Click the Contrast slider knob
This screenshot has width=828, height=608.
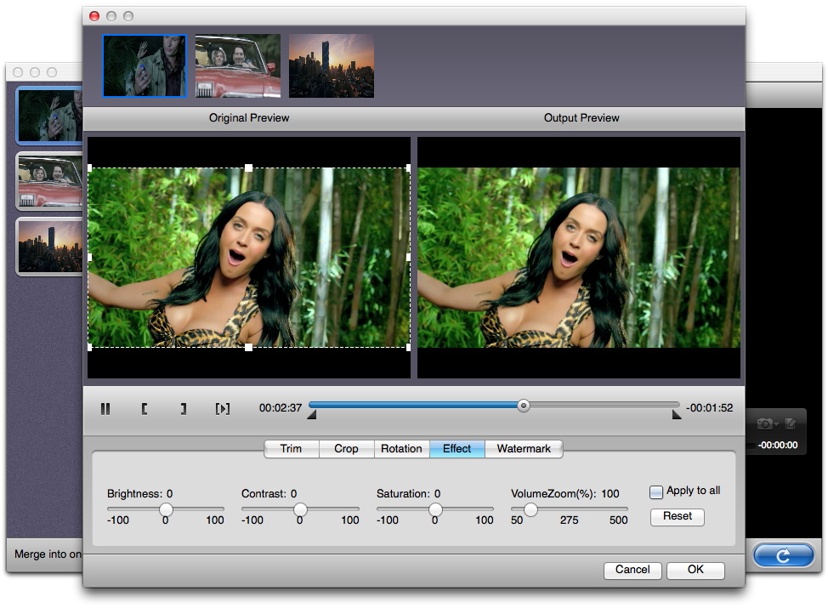click(x=300, y=509)
